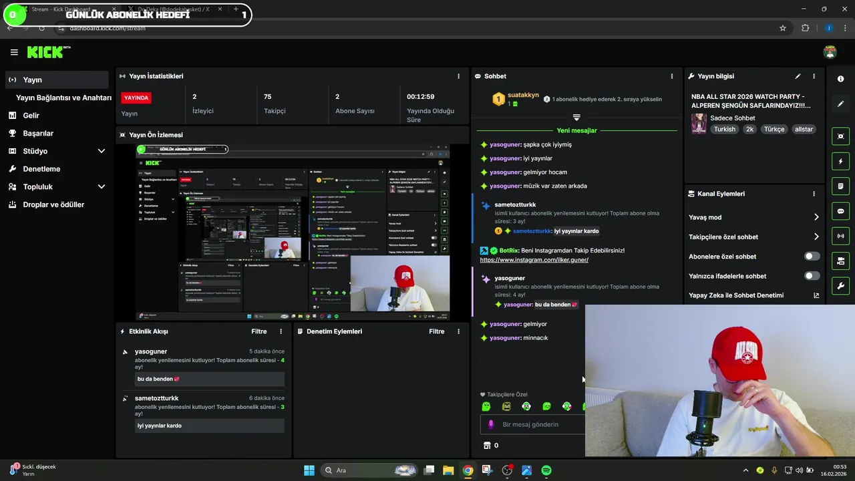This screenshot has height=481, width=855.
Task: Expand the Yavaş mod options
Action: click(816, 217)
